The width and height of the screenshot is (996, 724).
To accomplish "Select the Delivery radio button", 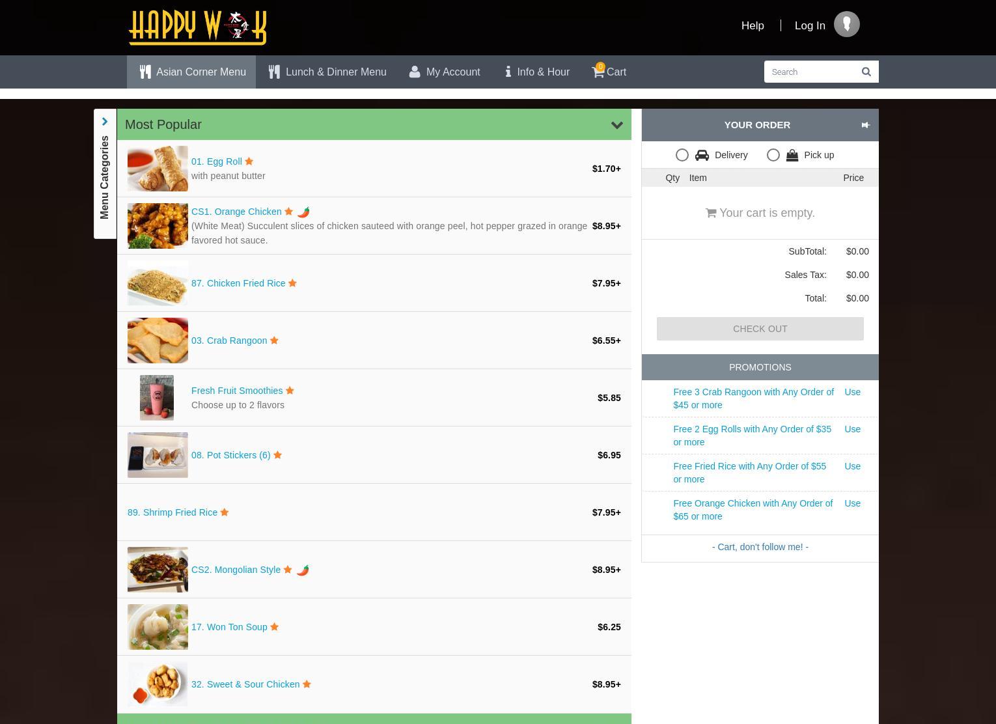I will point(682,155).
